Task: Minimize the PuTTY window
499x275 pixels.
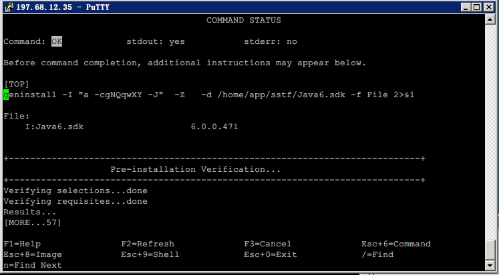Action: (x=465, y=7)
